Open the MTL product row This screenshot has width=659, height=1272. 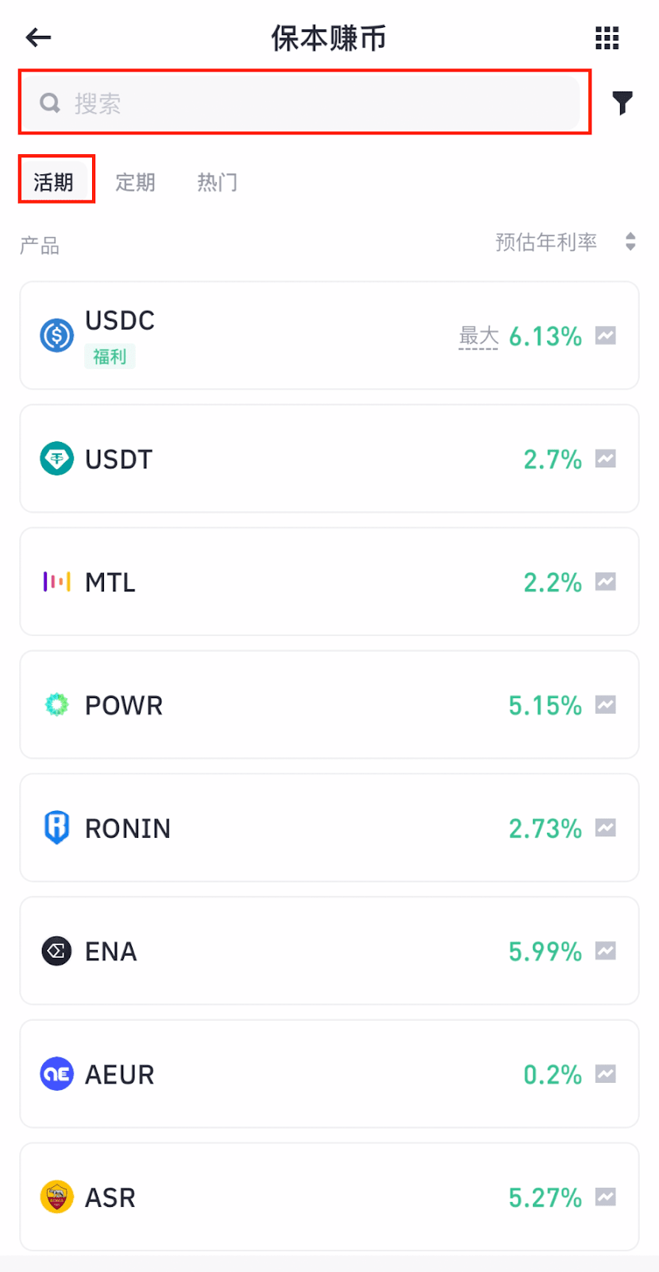[329, 582]
